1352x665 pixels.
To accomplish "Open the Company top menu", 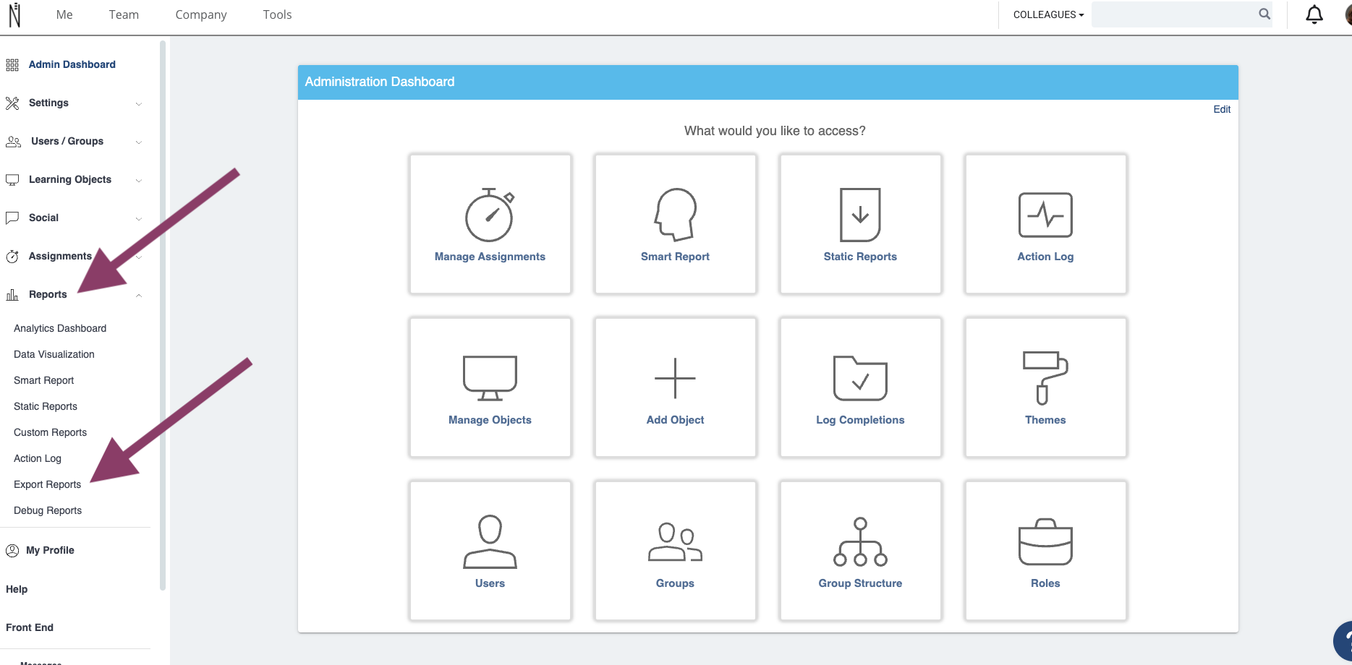I will pyautogui.click(x=201, y=15).
